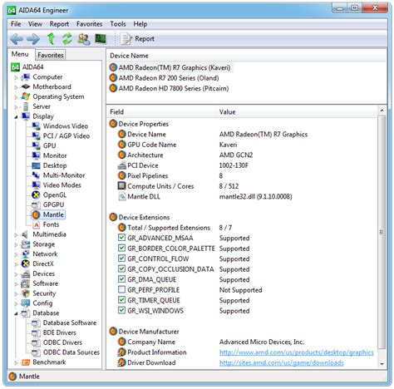Expand the Motherboard tree node

tap(16, 87)
